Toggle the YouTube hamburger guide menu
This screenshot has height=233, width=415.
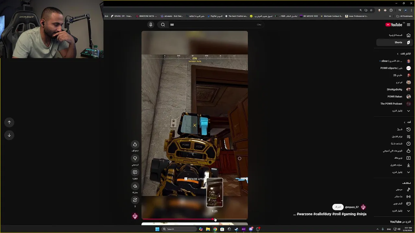click(409, 25)
